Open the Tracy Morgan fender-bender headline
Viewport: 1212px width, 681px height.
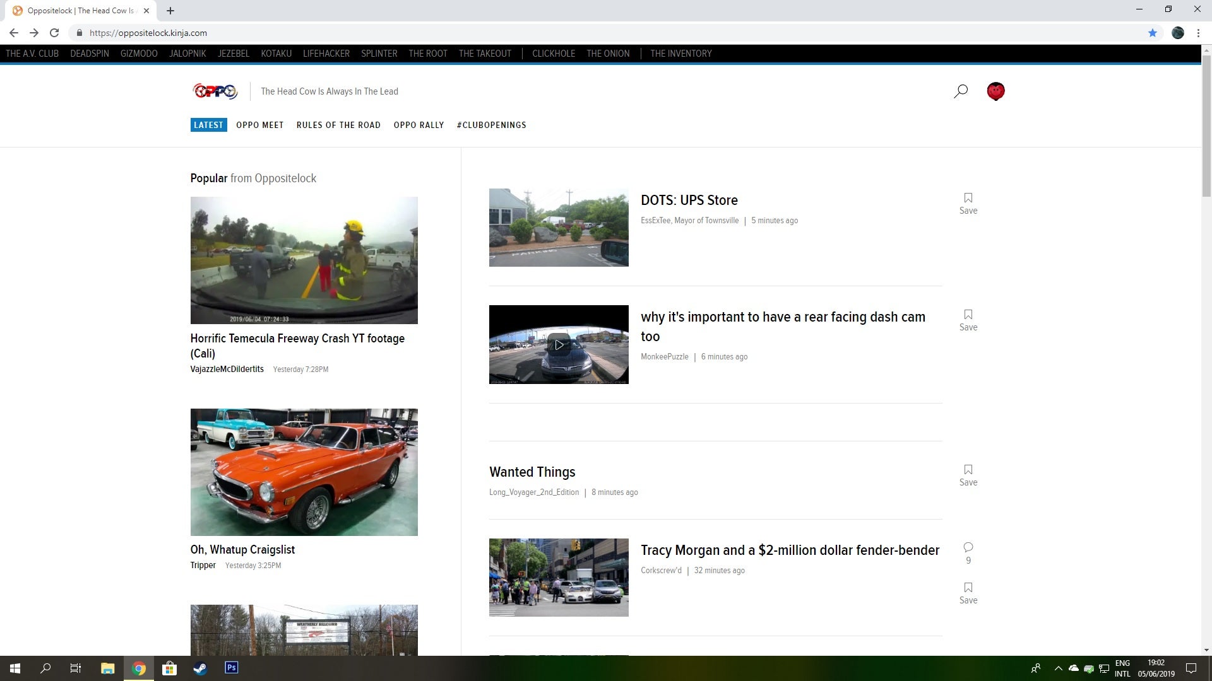click(x=790, y=550)
